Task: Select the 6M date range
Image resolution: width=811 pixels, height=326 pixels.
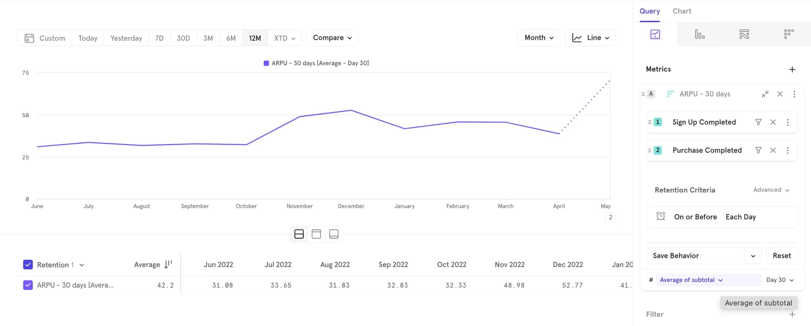Action: point(231,38)
